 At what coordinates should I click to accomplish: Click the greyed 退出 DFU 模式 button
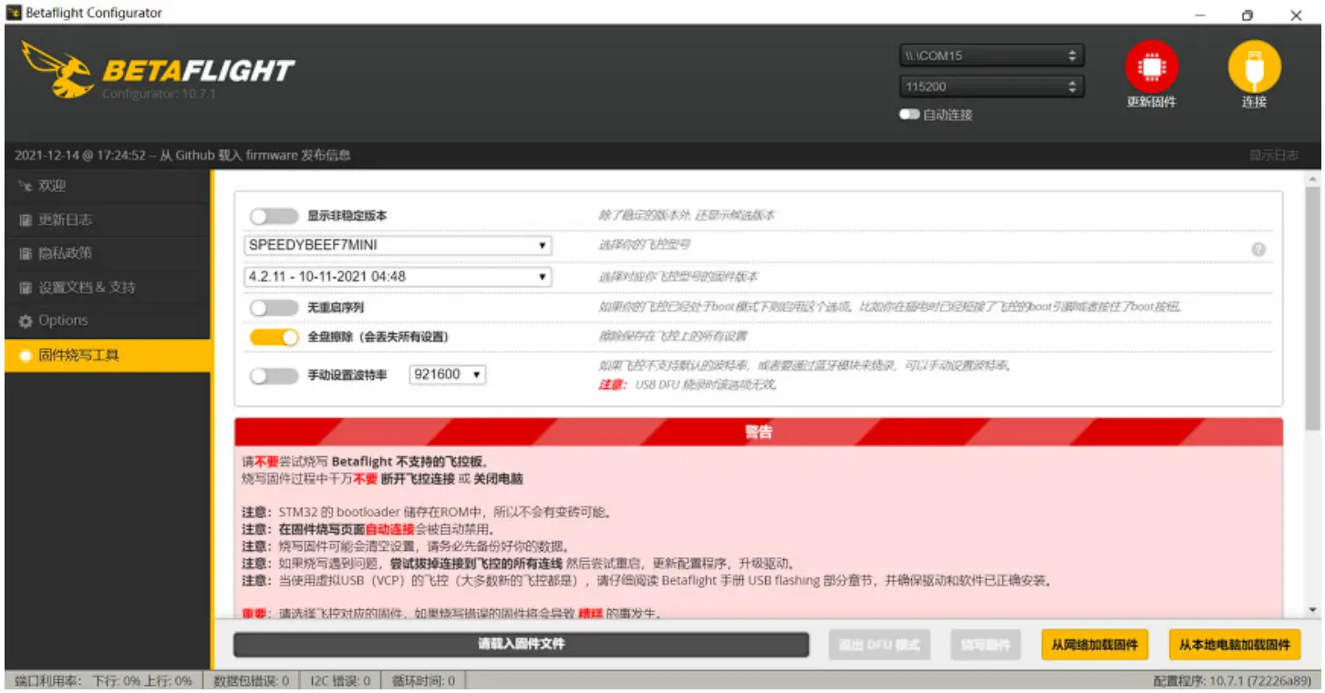[x=879, y=645]
